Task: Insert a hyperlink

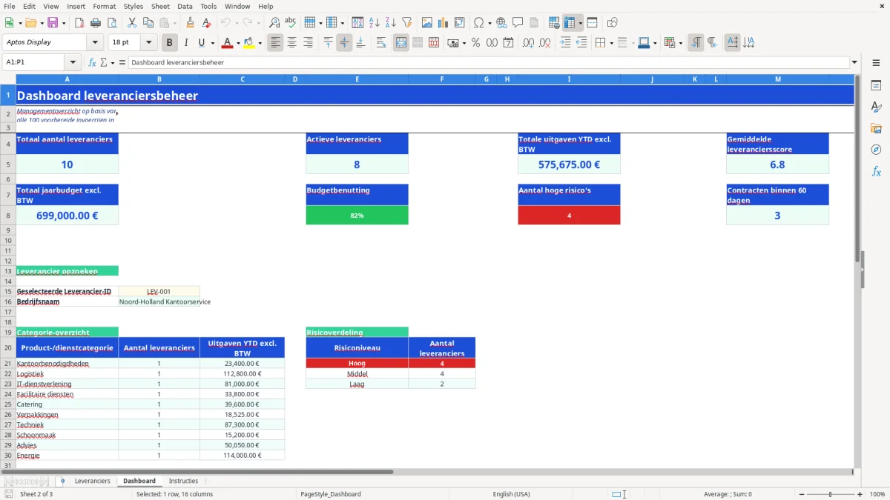Action: coord(501,23)
